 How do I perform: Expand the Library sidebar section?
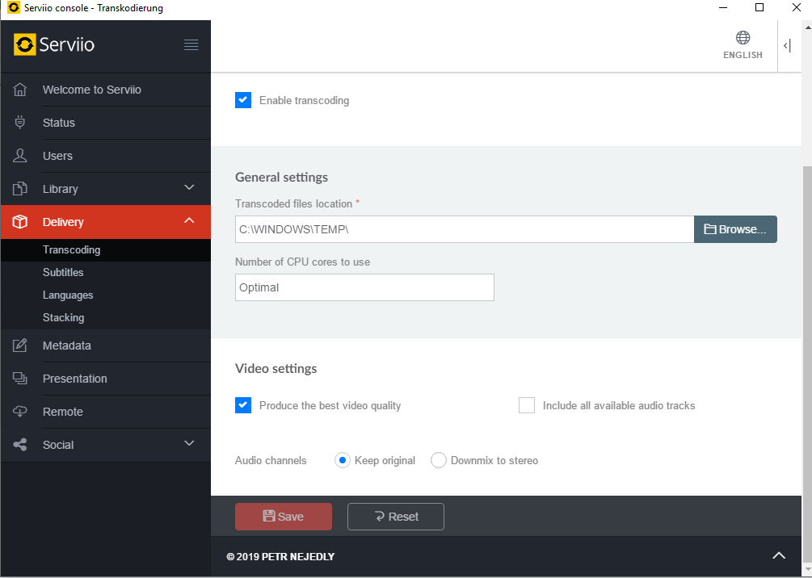coord(189,188)
